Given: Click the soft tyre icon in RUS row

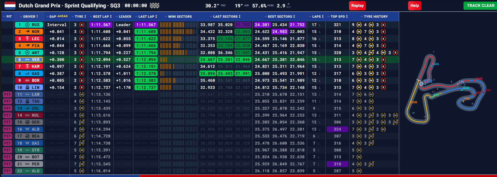Looking at the screenshot, I should coord(82,25).
